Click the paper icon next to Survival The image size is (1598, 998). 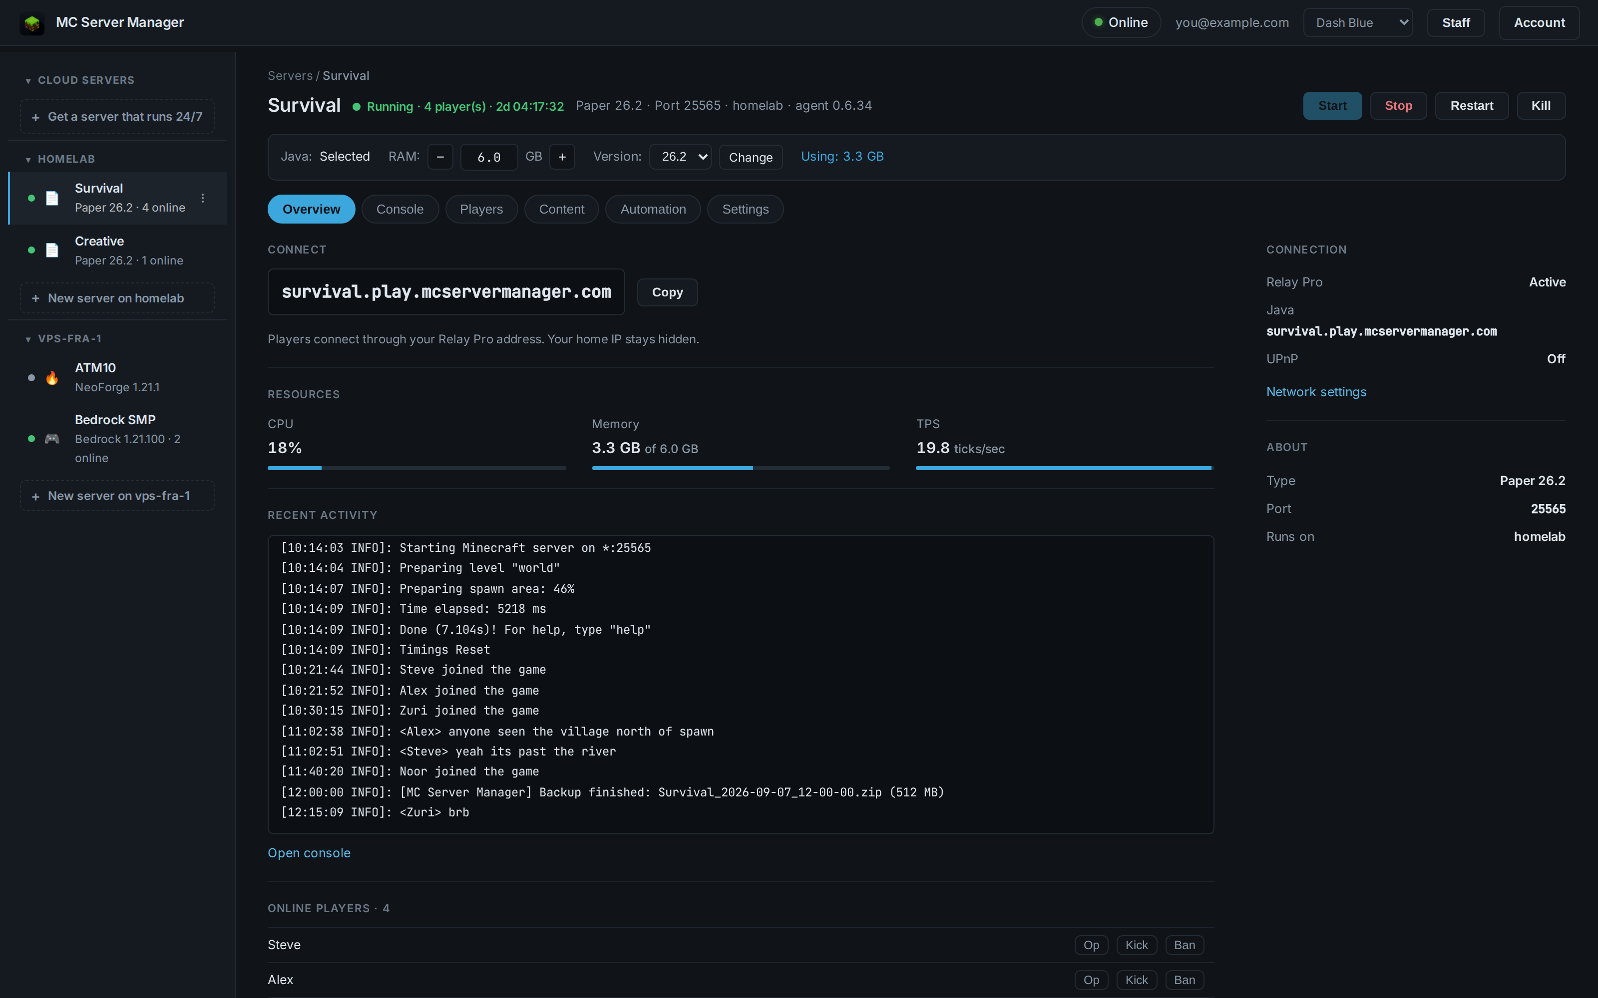pyautogui.click(x=52, y=198)
